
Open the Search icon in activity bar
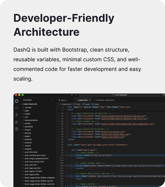click(x=17, y=108)
